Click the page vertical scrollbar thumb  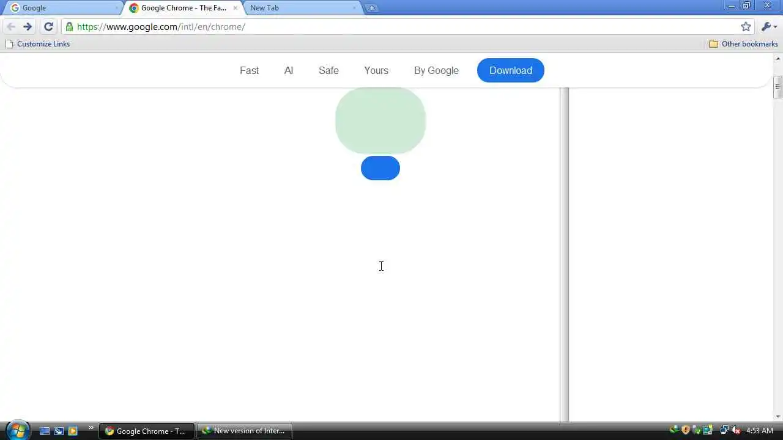777,87
